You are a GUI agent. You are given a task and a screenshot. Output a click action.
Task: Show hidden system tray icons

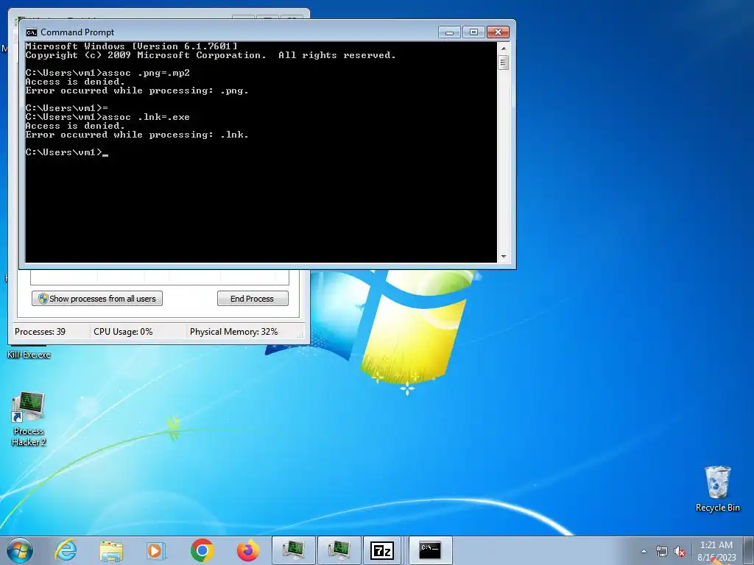coord(644,551)
